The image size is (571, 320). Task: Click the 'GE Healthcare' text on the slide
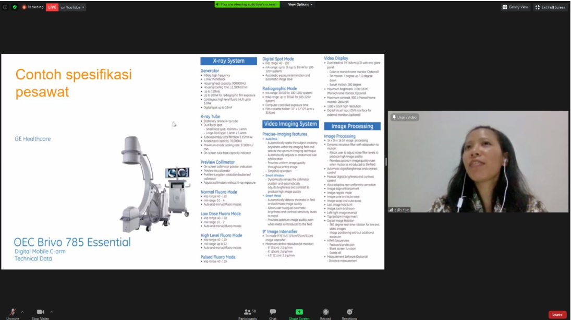point(32,139)
